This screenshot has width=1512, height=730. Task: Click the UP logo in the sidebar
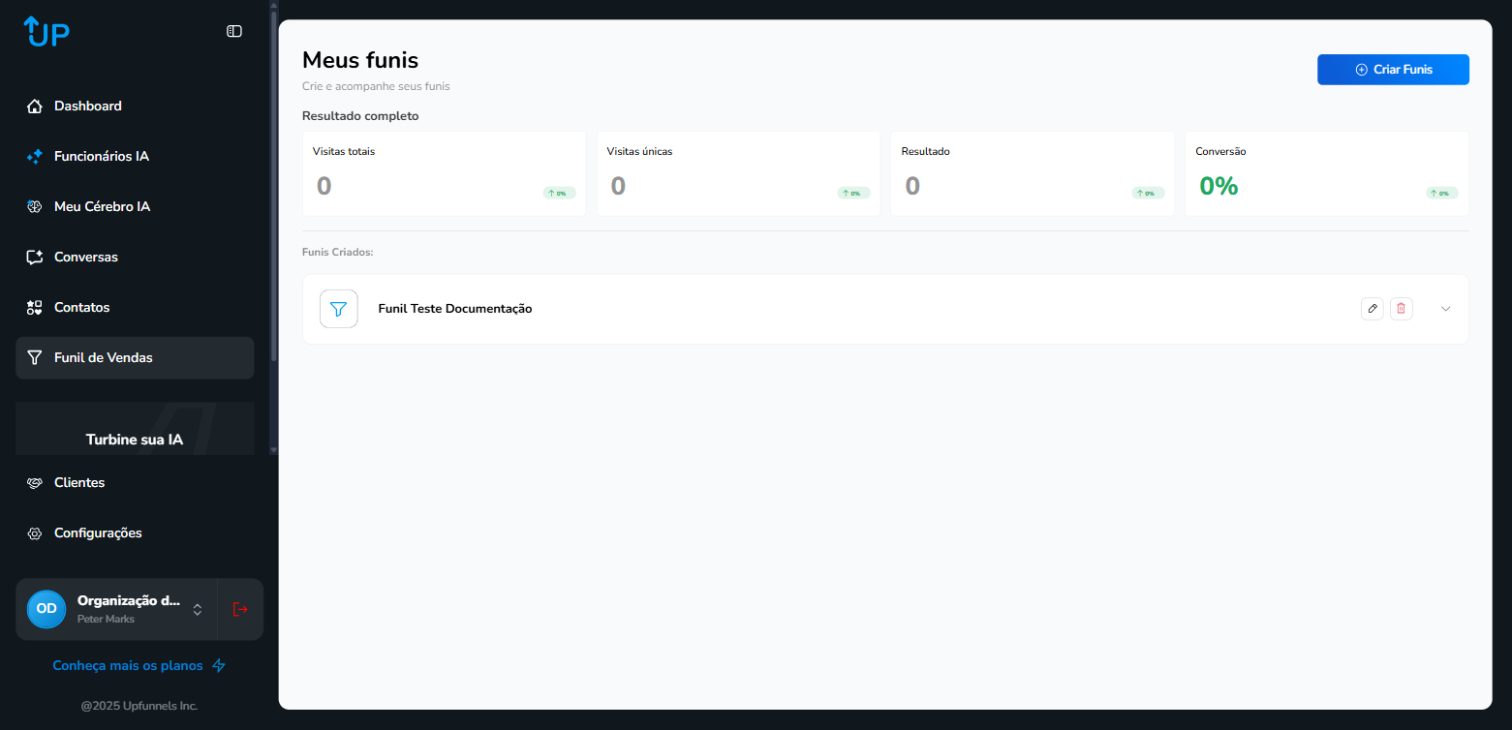coord(46,31)
